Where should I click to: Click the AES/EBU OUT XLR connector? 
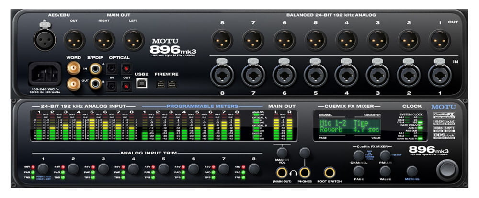[x=74, y=40]
